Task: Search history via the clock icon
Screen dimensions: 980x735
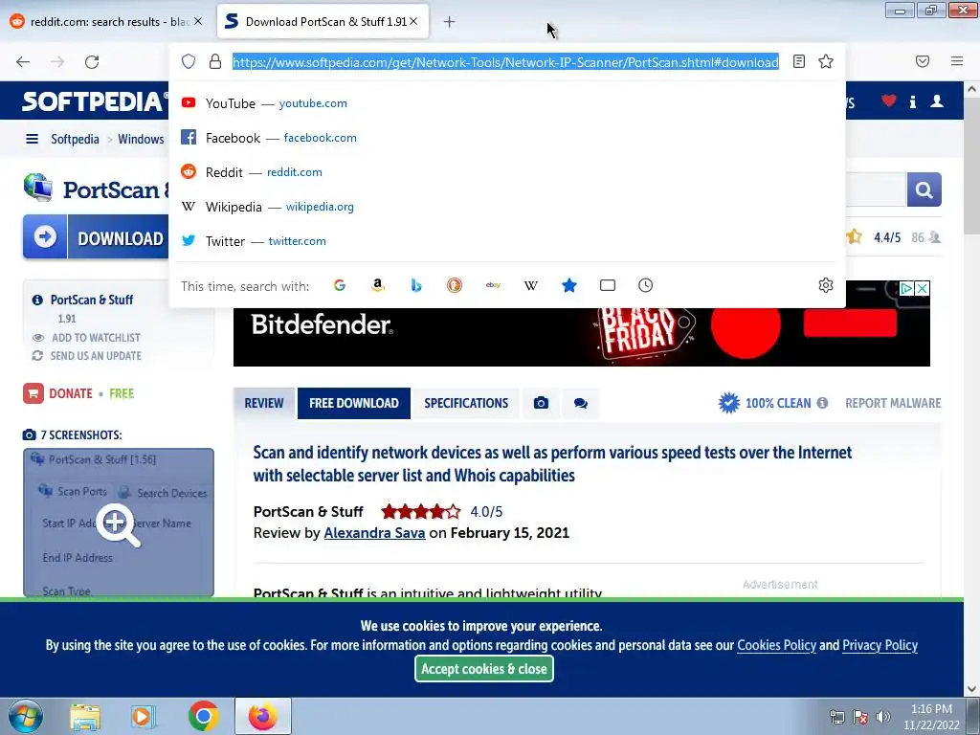Action: click(x=646, y=285)
